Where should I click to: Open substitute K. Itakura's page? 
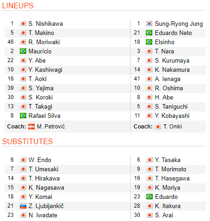(168, 206)
